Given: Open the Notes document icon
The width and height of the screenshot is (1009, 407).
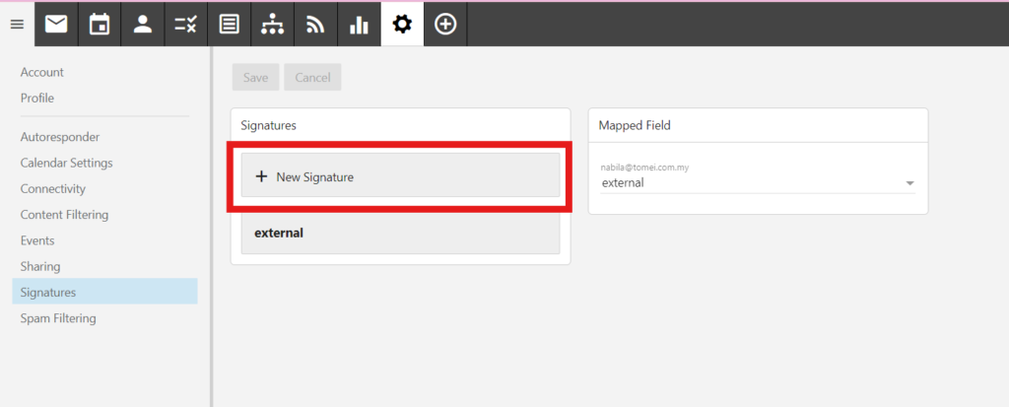Looking at the screenshot, I should click(x=229, y=25).
